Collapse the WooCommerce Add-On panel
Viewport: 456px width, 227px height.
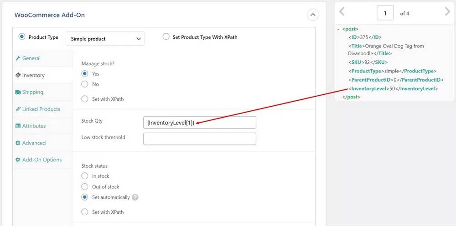[x=312, y=15]
